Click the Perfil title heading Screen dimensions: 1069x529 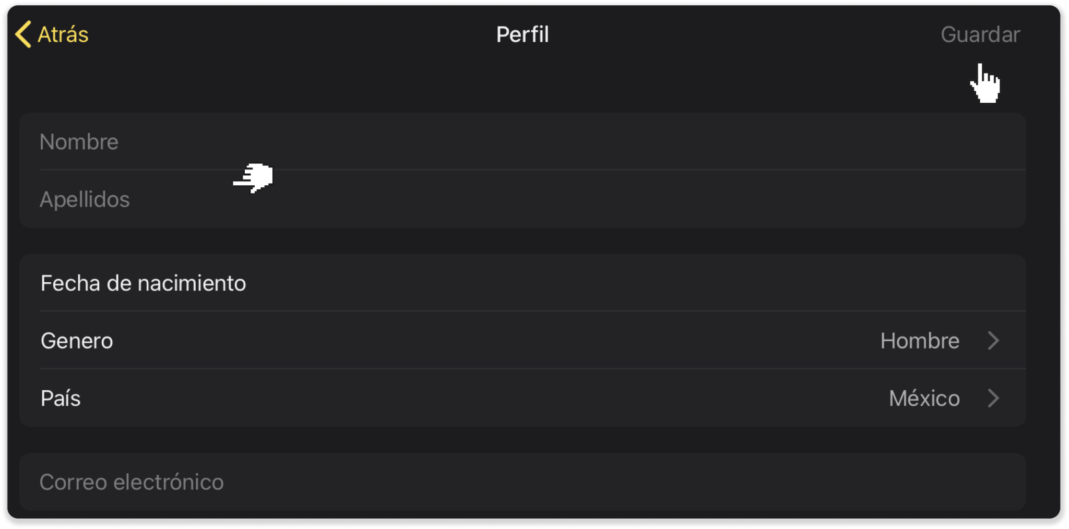pos(522,34)
